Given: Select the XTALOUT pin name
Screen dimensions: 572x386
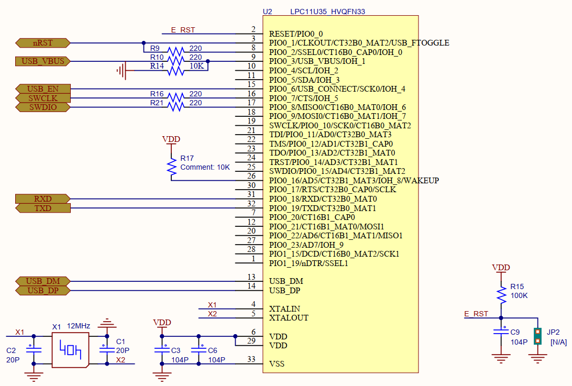Looking at the screenshot, I should tap(289, 318).
